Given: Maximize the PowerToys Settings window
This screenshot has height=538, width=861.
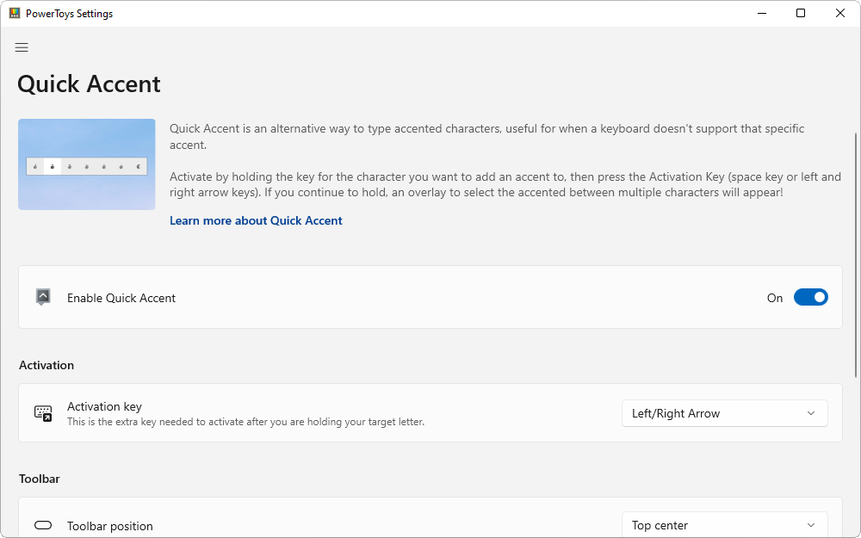Looking at the screenshot, I should pyautogui.click(x=801, y=14).
